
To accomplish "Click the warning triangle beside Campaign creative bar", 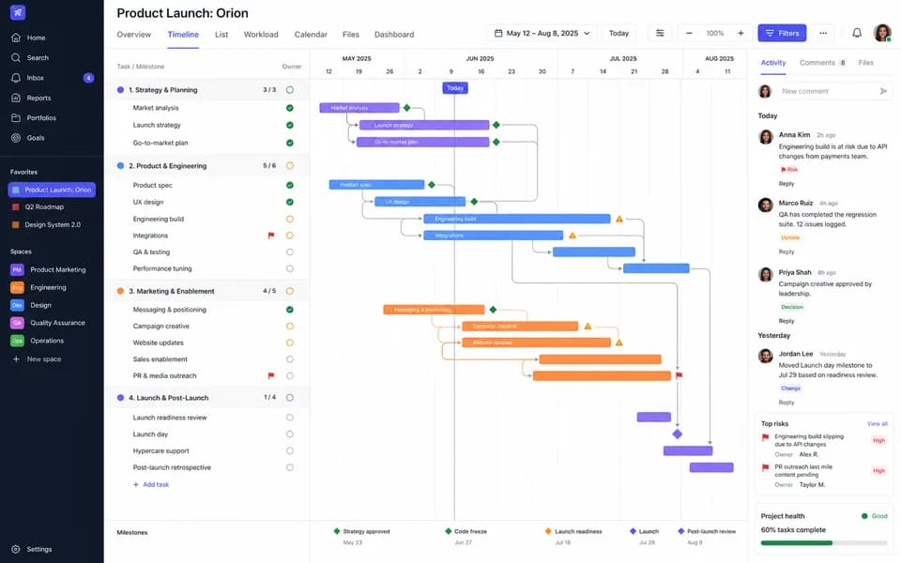I will (588, 326).
